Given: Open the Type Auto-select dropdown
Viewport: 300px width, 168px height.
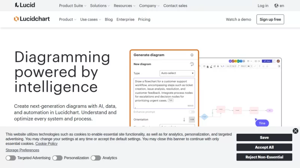Looking at the screenshot, I should (x=177, y=73).
